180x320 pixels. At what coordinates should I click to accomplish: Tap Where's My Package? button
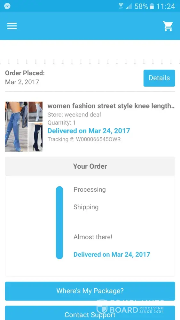[90, 291]
